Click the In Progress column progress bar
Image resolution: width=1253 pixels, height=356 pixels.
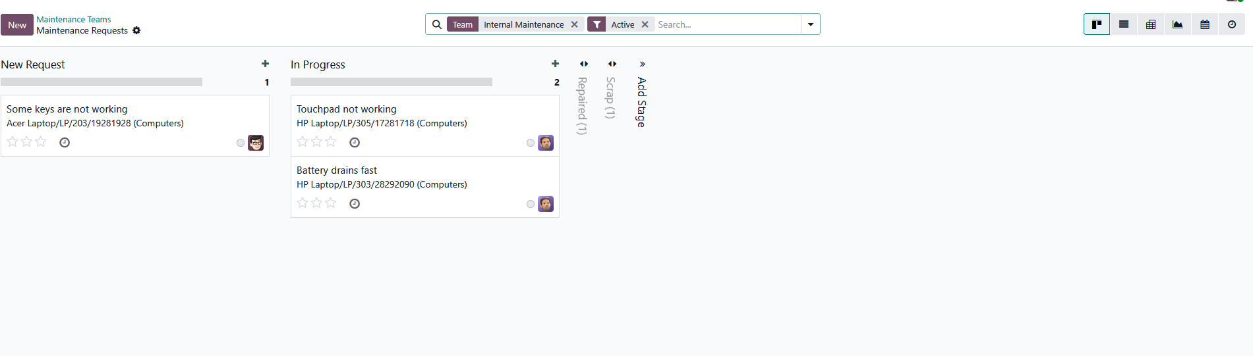coord(392,82)
